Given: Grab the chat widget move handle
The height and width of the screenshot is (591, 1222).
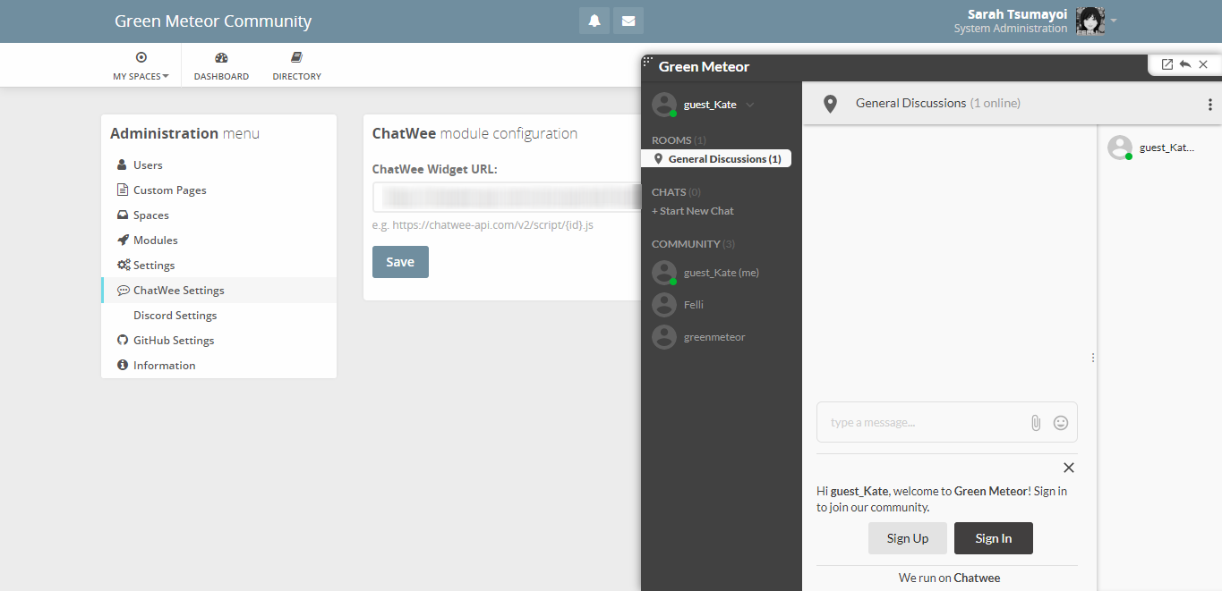Looking at the screenshot, I should (x=647, y=61).
